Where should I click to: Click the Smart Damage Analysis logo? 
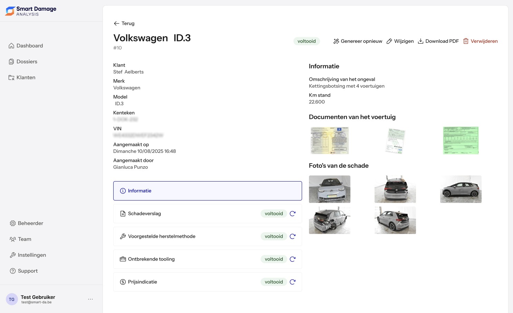coord(31,11)
